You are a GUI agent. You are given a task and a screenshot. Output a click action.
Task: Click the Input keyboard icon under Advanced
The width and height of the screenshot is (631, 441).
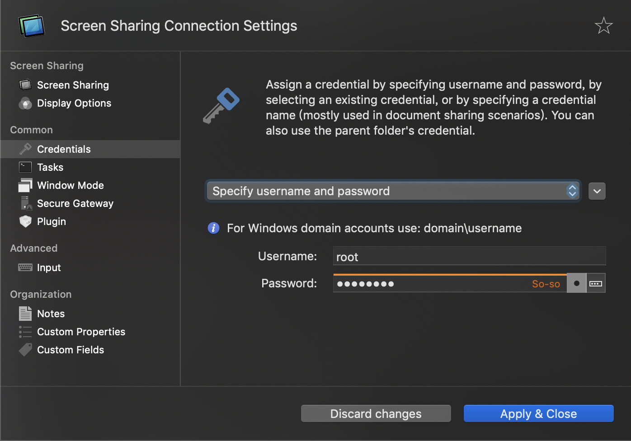click(25, 267)
